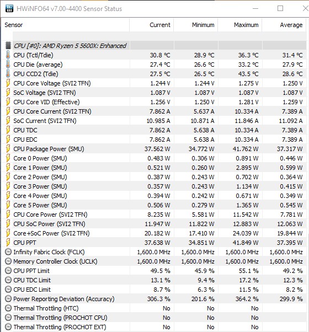The height and width of the screenshot is (332, 309).
Task: Maximize the HWiNFO64 Sensor Status window
Action: click(x=280, y=8)
